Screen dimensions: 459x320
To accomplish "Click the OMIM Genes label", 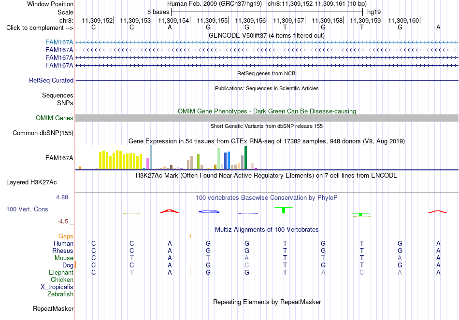I will tap(54, 118).
